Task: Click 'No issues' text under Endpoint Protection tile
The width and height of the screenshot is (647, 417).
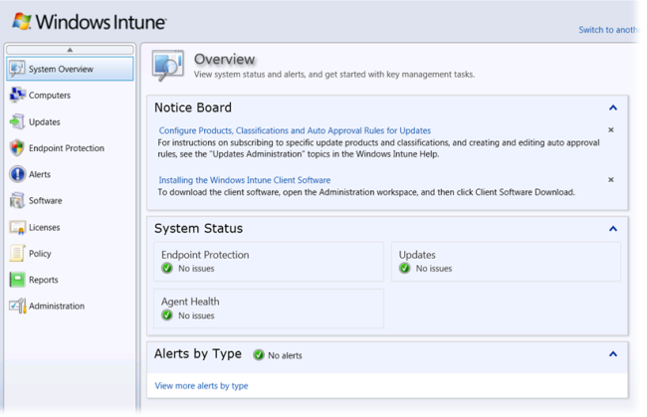Action: tap(196, 269)
